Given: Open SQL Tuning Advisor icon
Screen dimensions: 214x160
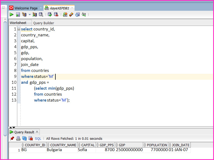Looking at the screenshot, I should [x=41, y=15].
